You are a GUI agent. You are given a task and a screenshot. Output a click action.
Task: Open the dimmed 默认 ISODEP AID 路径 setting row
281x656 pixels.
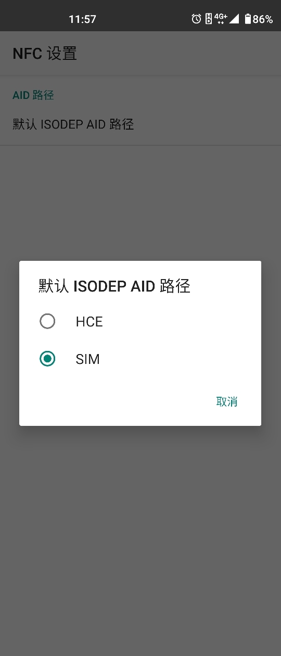click(x=140, y=124)
